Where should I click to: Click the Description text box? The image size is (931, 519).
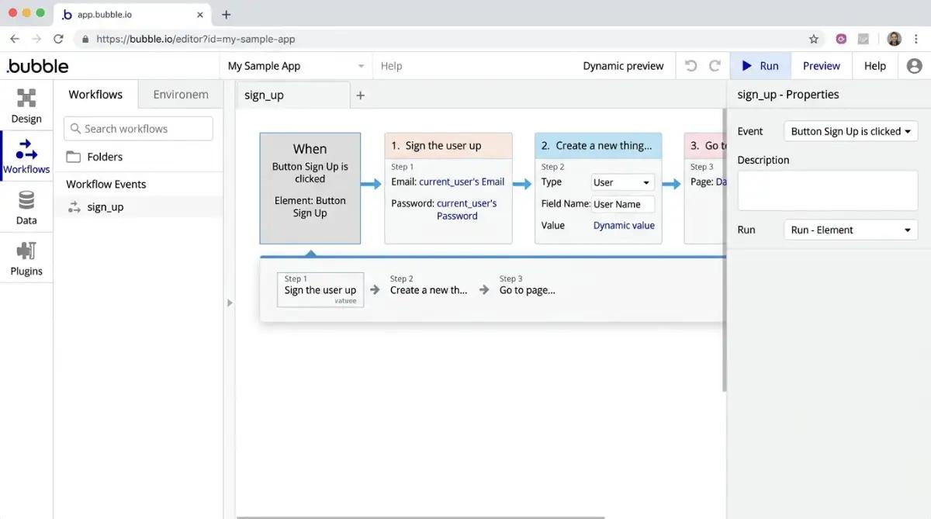[x=827, y=191]
